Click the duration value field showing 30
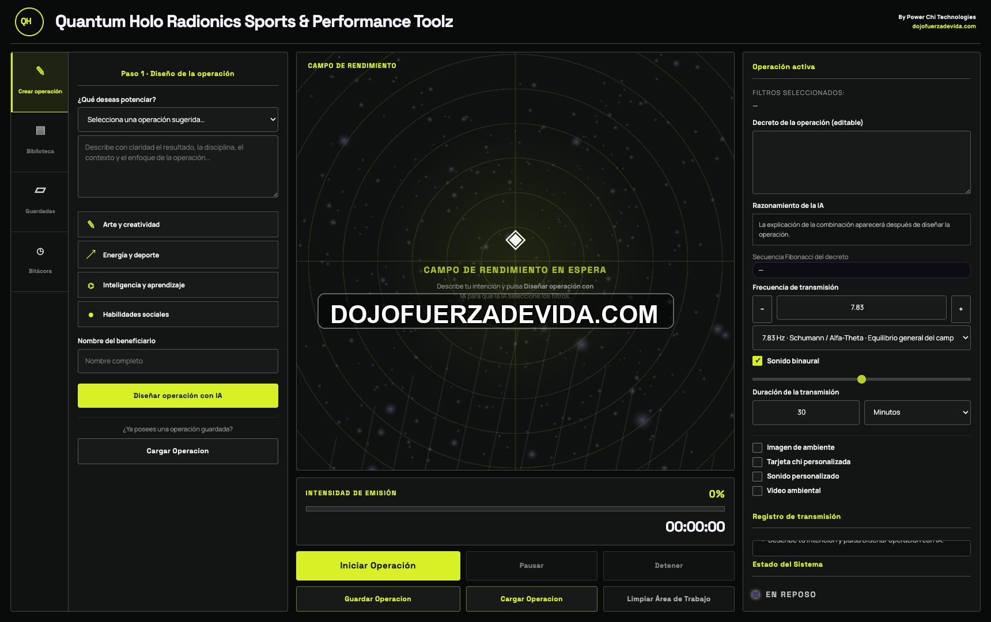This screenshot has height=622, width=991. pyautogui.click(x=805, y=412)
